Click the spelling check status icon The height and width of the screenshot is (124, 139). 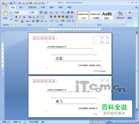[25, 122]
